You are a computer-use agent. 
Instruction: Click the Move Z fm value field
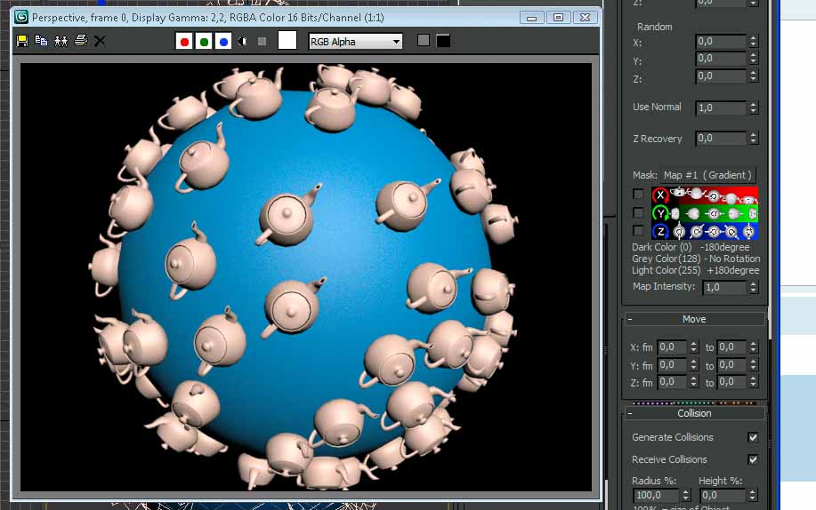point(673,383)
